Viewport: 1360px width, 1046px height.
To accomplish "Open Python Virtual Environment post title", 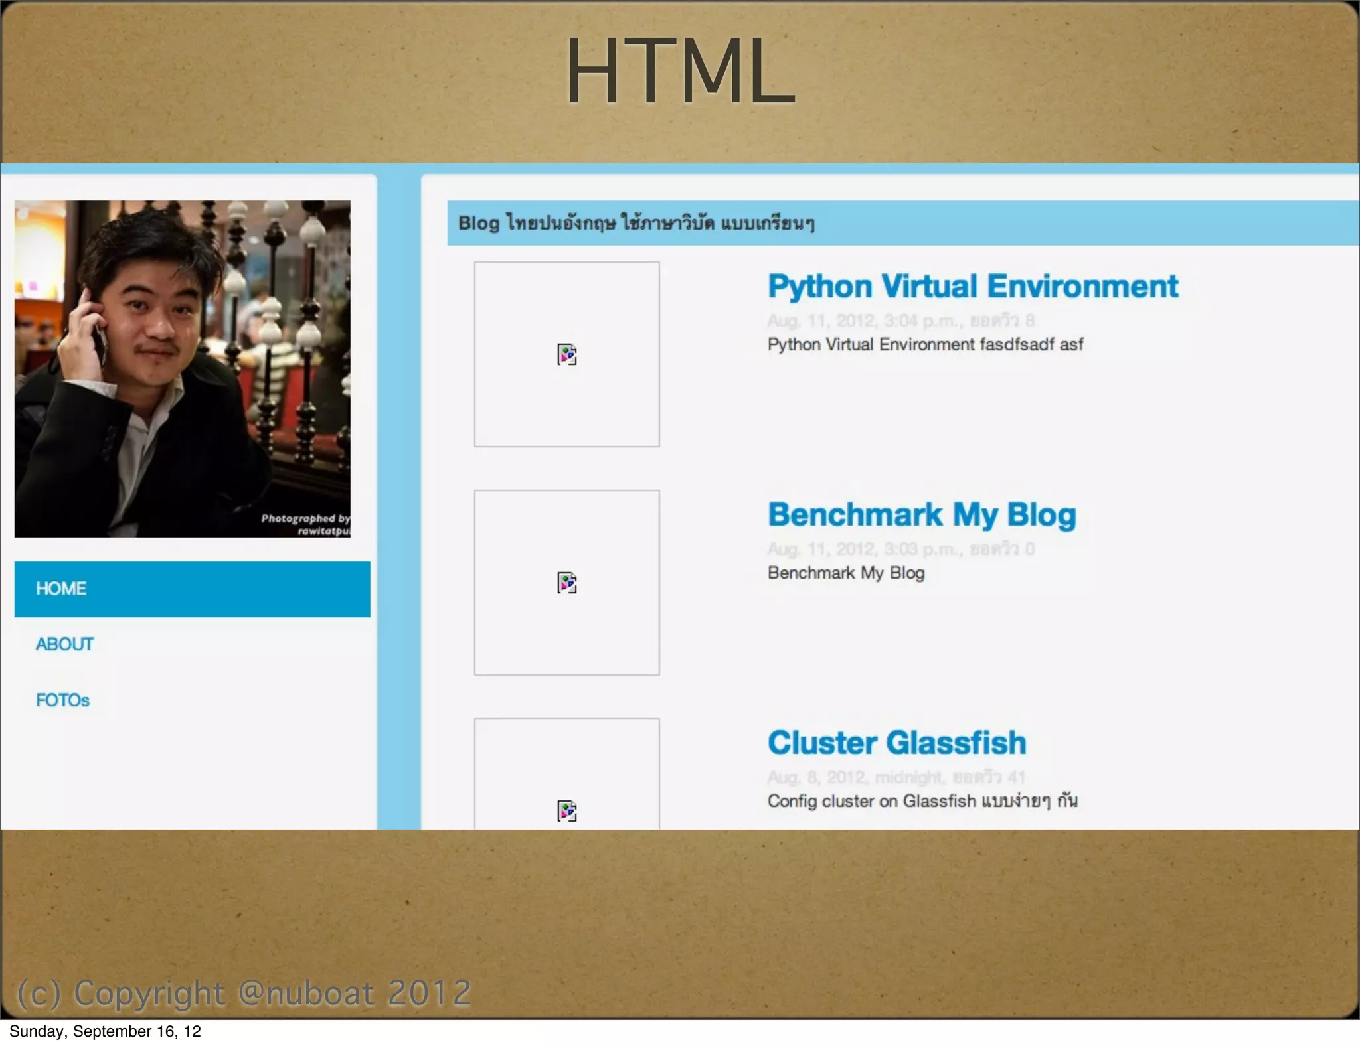I will click(x=973, y=287).
